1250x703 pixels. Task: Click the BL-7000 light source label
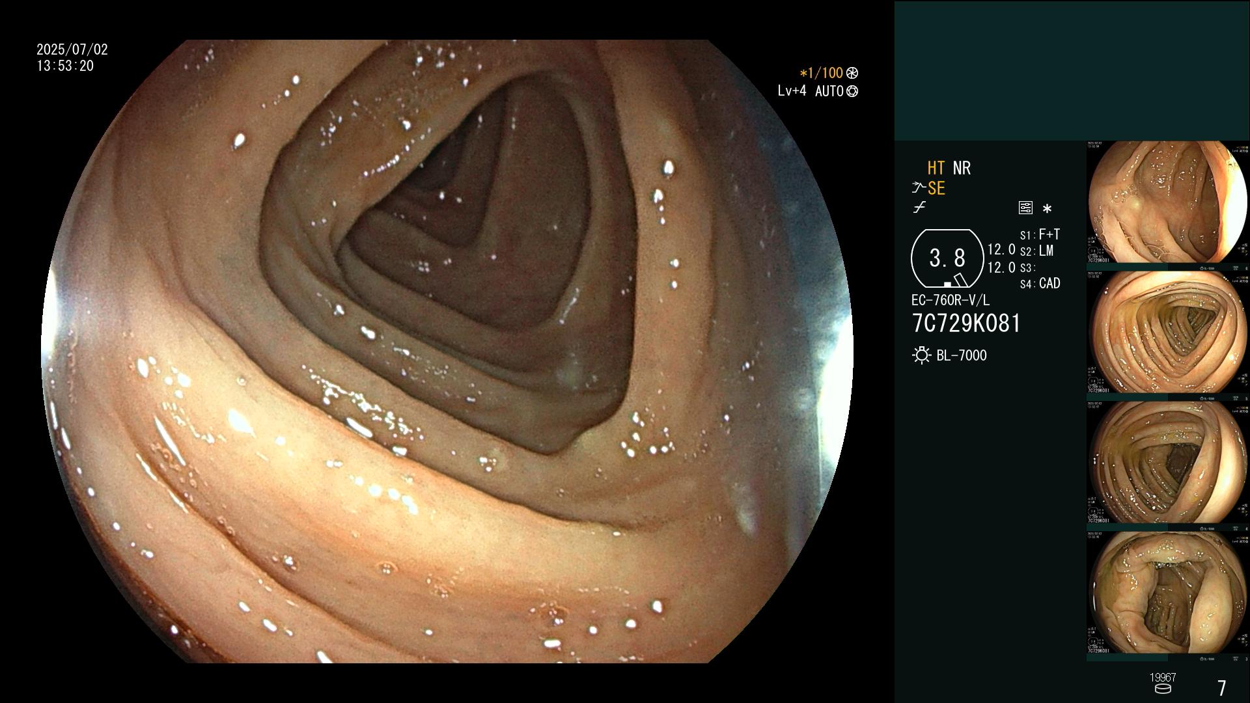click(x=962, y=355)
